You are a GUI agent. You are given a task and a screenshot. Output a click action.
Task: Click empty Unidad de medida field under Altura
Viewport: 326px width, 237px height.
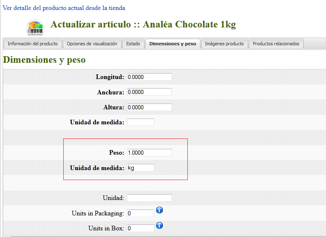[141, 122]
